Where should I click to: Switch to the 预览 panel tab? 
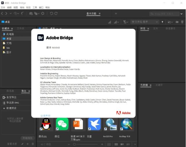tap(143, 28)
